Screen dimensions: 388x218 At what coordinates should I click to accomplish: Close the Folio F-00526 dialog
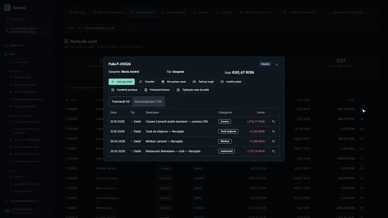click(276, 64)
